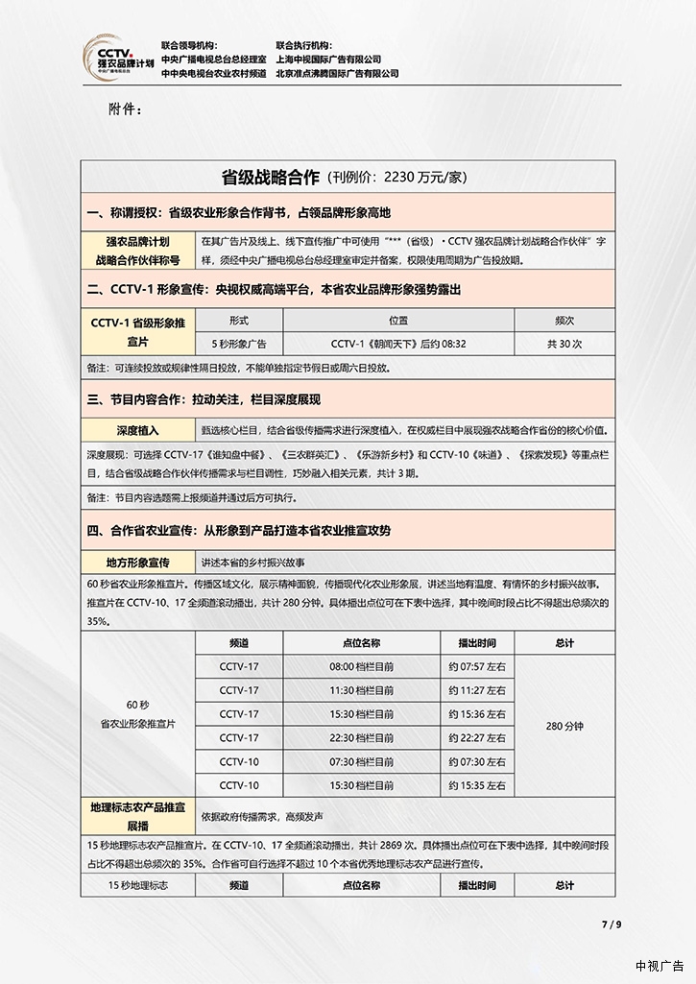Click the 约07:57左右 cell
This screenshot has height=984, width=696.
tap(477, 666)
